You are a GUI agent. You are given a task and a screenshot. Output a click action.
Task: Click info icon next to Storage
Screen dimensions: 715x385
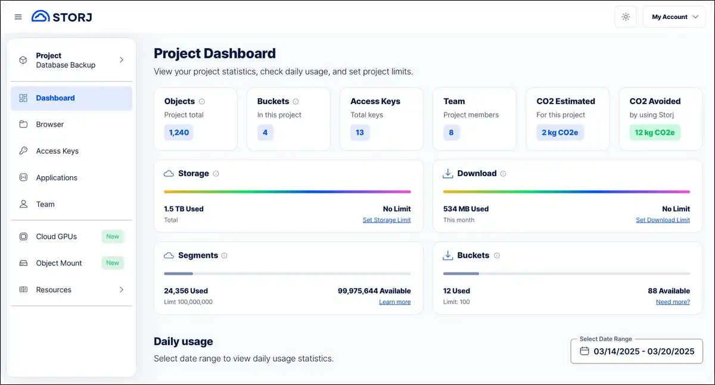pos(216,174)
